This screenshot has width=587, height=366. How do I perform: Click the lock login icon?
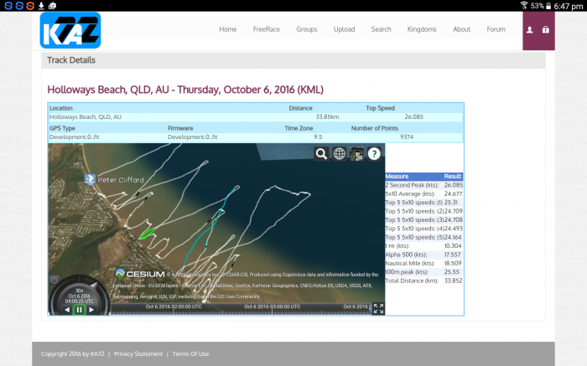point(546,29)
